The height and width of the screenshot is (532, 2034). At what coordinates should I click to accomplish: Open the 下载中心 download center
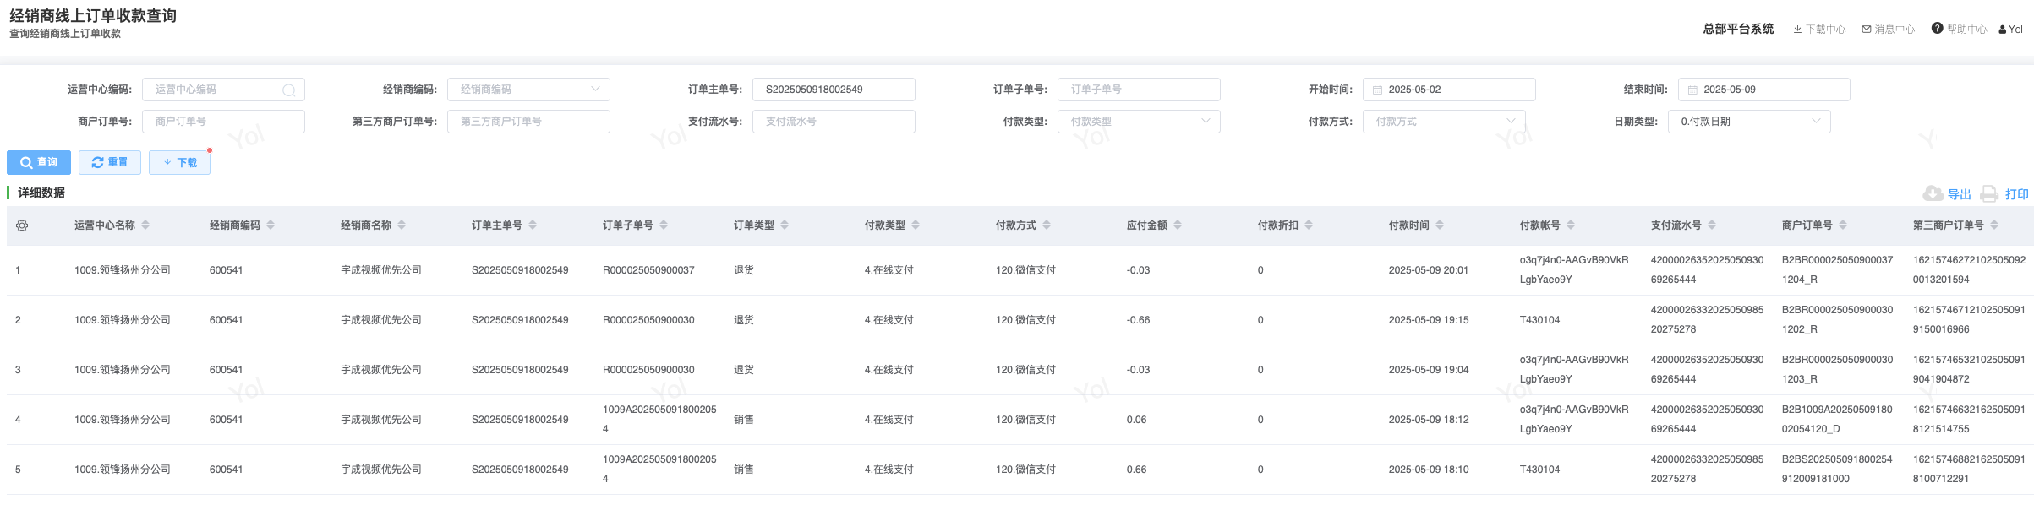[x=1818, y=30]
